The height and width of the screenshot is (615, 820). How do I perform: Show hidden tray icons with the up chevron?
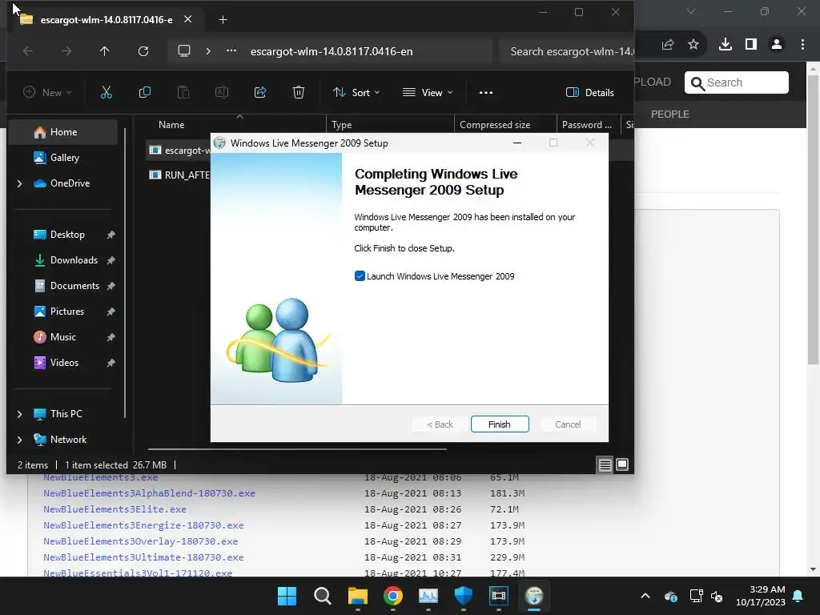tap(645, 596)
